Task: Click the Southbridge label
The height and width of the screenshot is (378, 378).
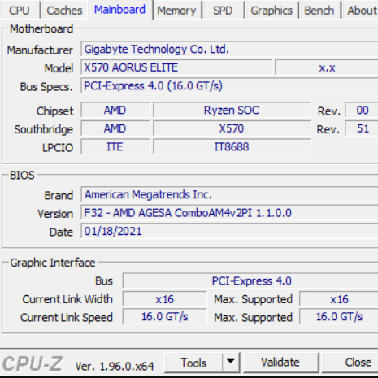Action: 43,129
